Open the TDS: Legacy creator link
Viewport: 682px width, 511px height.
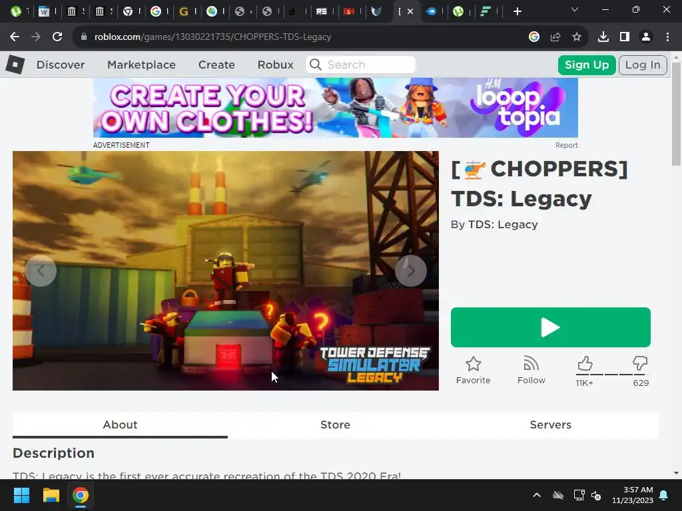point(503,224)
